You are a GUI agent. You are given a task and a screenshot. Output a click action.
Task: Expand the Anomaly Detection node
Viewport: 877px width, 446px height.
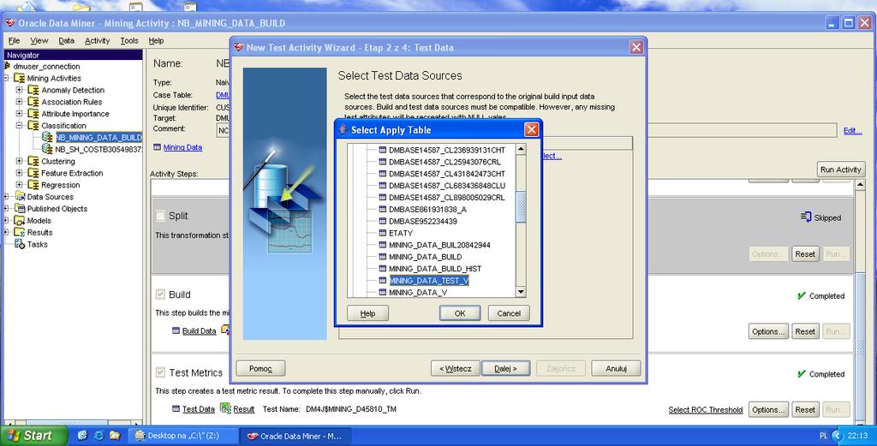(20, 90)
